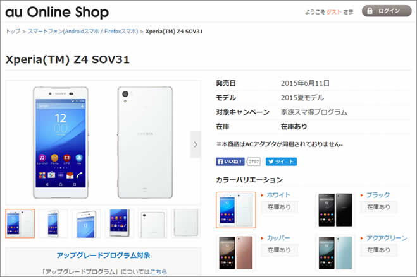417x277 pixels.
Task: Choose the Aqua Green color variation image
Action: pos(335,252)
